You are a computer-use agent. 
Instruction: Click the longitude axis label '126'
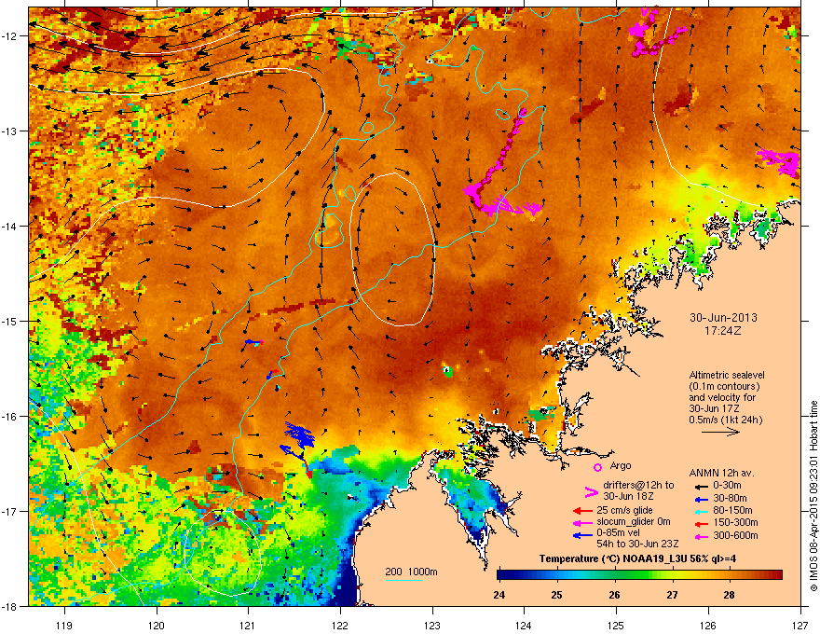[x=708, y=625]
